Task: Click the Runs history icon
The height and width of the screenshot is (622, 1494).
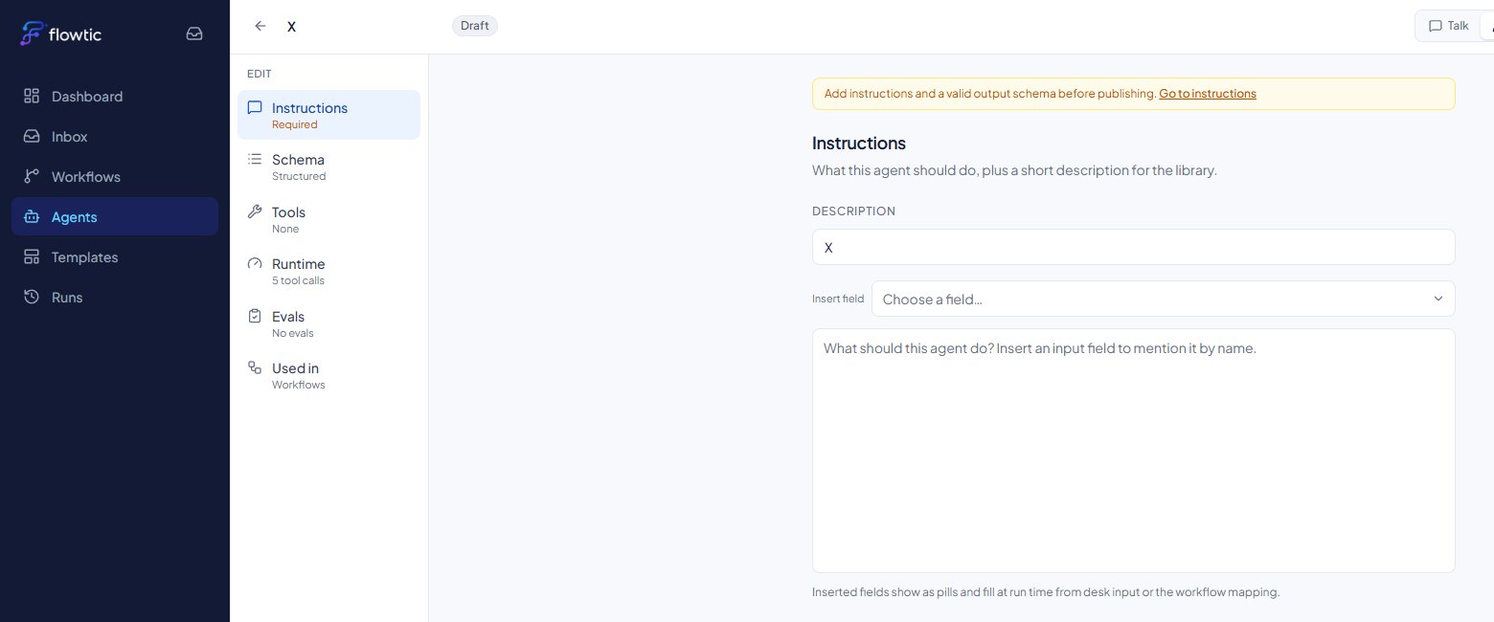Action: coord(32,297)
